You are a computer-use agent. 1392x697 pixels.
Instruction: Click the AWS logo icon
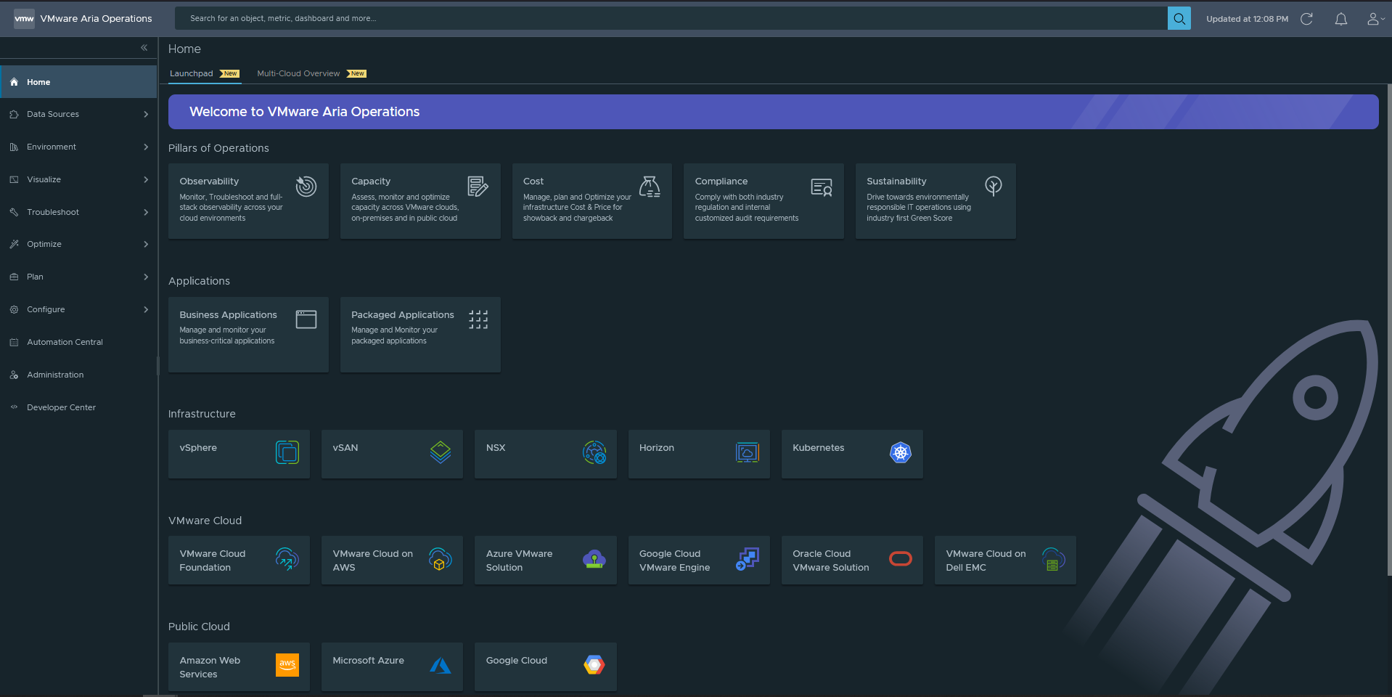287,665
